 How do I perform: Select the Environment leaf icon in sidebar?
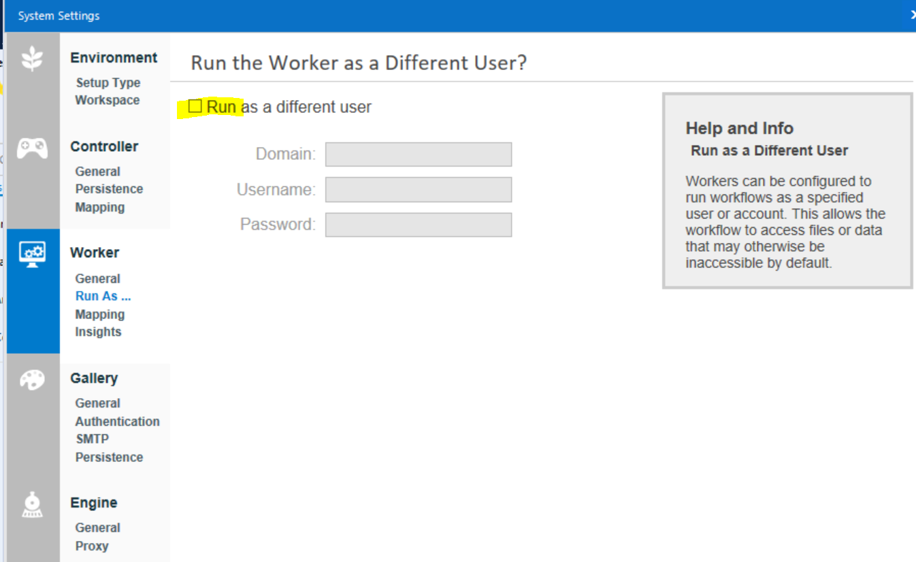click(x=33, y=59)
